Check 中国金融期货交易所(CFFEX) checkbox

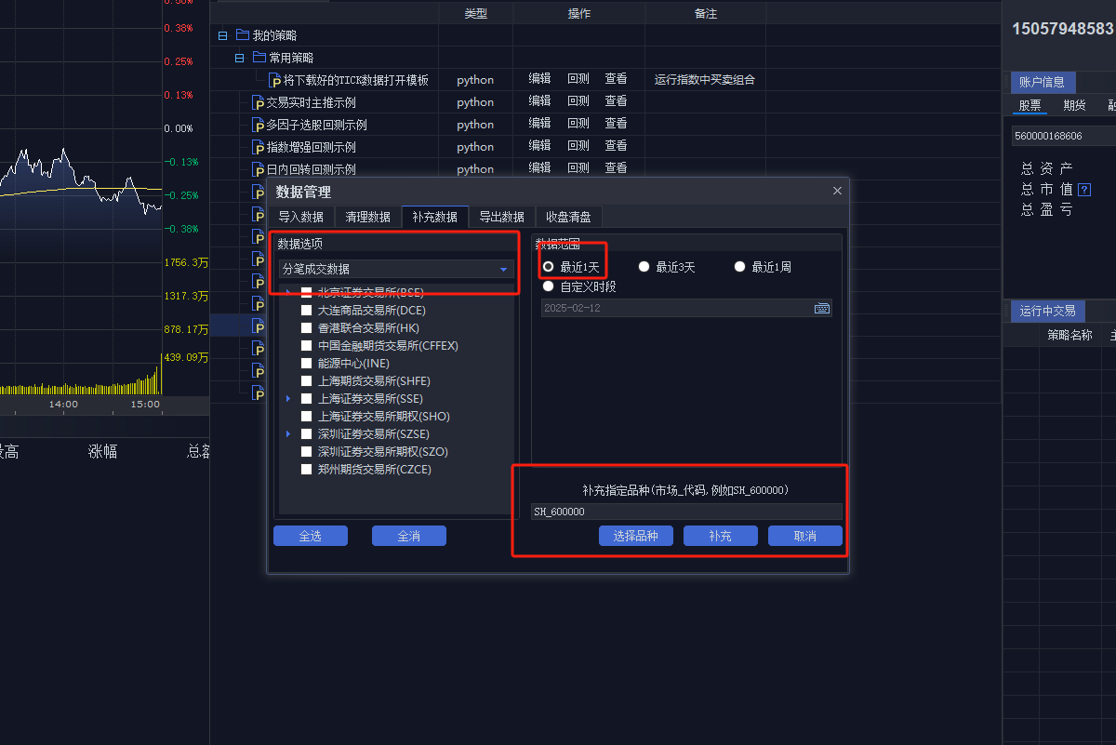[306, 345]
